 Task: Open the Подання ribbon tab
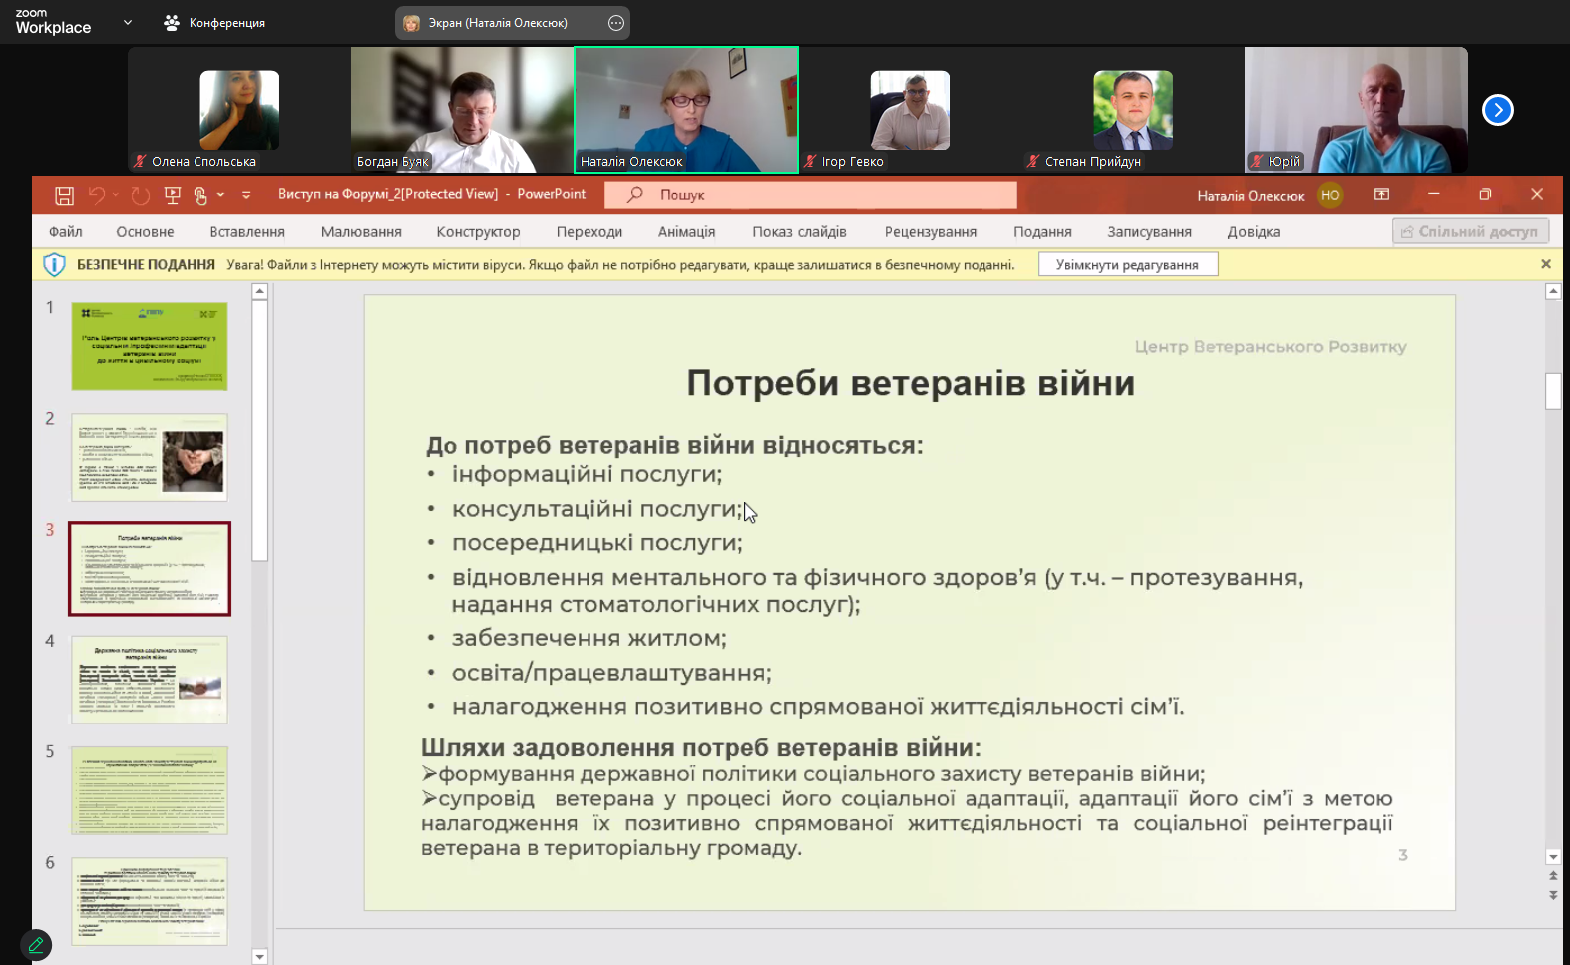(x=1042, y=231)
